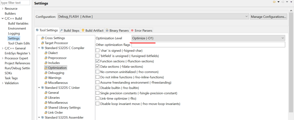Collapse the C/C++ Build tree node
The height and width of the screenshot is (120, 294).
(x=2, y=19)
